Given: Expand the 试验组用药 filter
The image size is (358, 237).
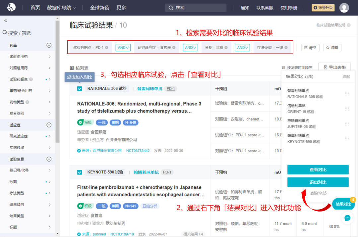Looking at the screenshot, I should [x=50, y=57].
